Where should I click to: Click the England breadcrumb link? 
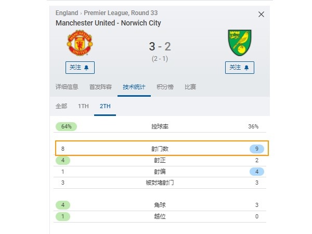click(67, 13)
